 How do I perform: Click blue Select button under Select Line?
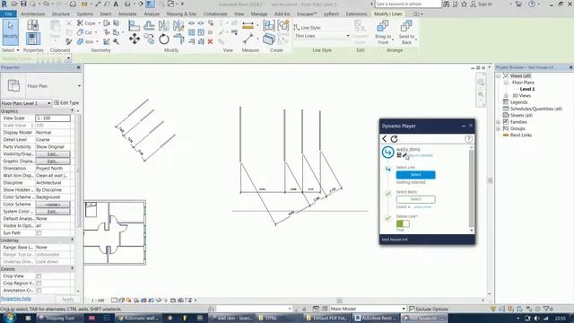point(415,175)
